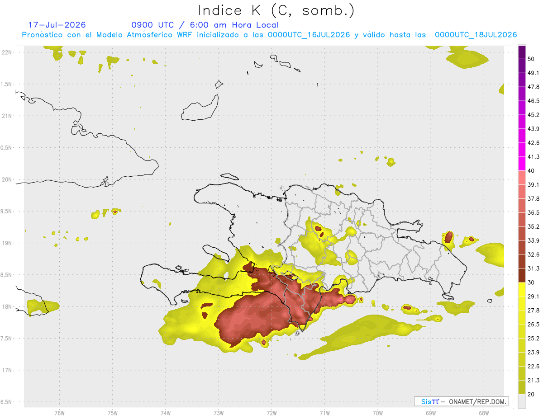This screenshot has width=543, height=419.
Task: Click the gray swatch below 20 on the scale
Action: coord(522,401)
